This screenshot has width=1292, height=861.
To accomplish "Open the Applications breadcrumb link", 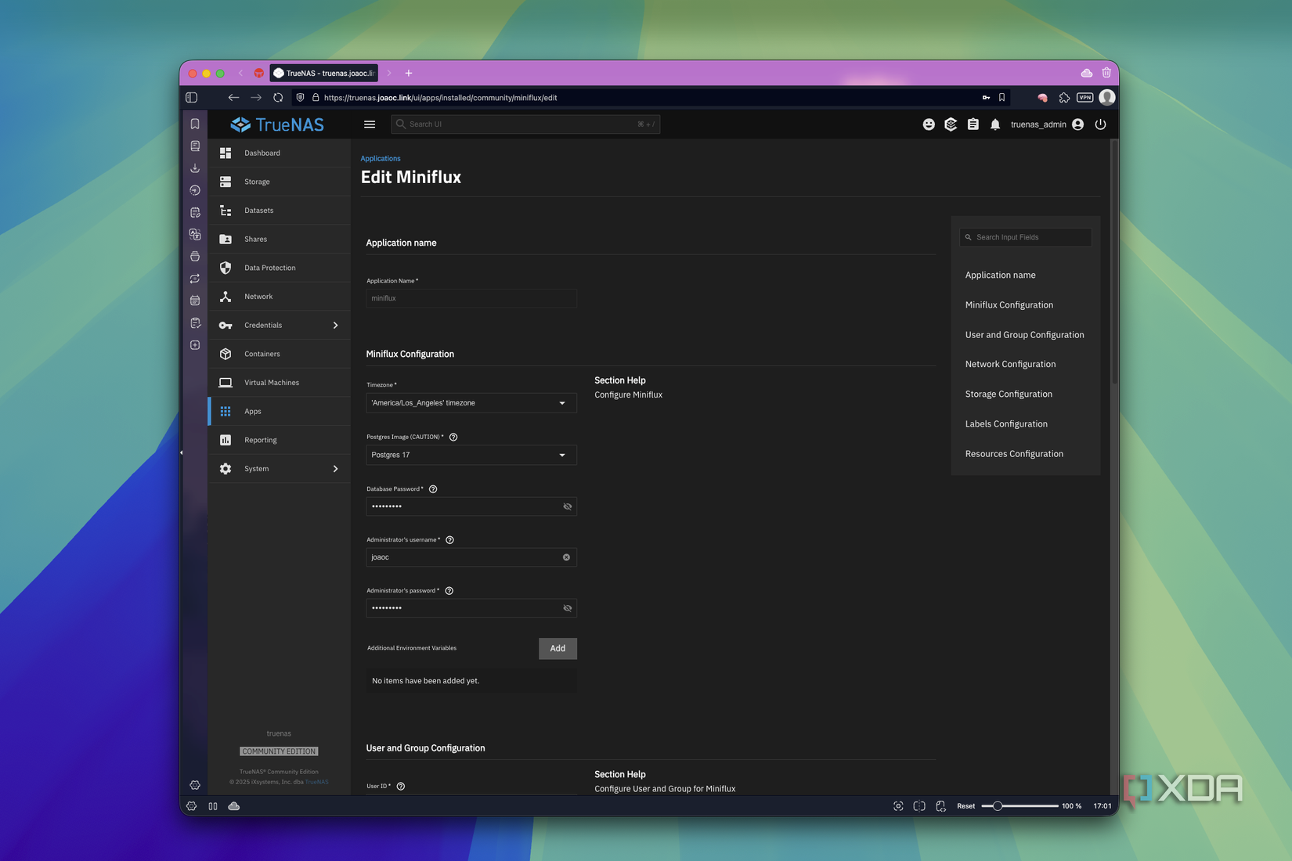I will point(380,158).
